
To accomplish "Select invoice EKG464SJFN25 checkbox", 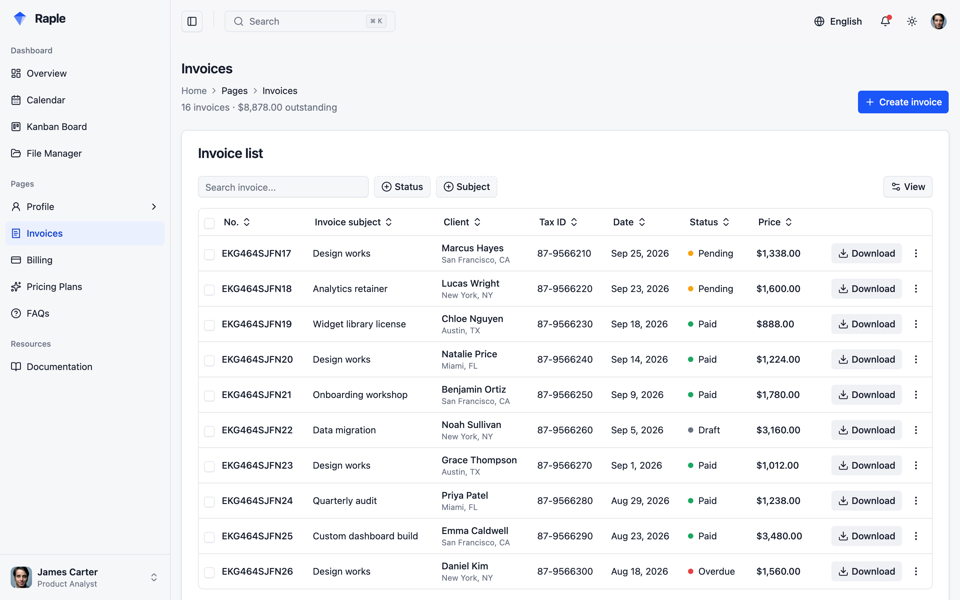I will [x=209, y=537].
